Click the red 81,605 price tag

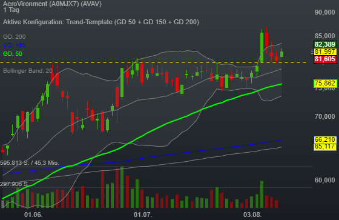click(325, 59)
